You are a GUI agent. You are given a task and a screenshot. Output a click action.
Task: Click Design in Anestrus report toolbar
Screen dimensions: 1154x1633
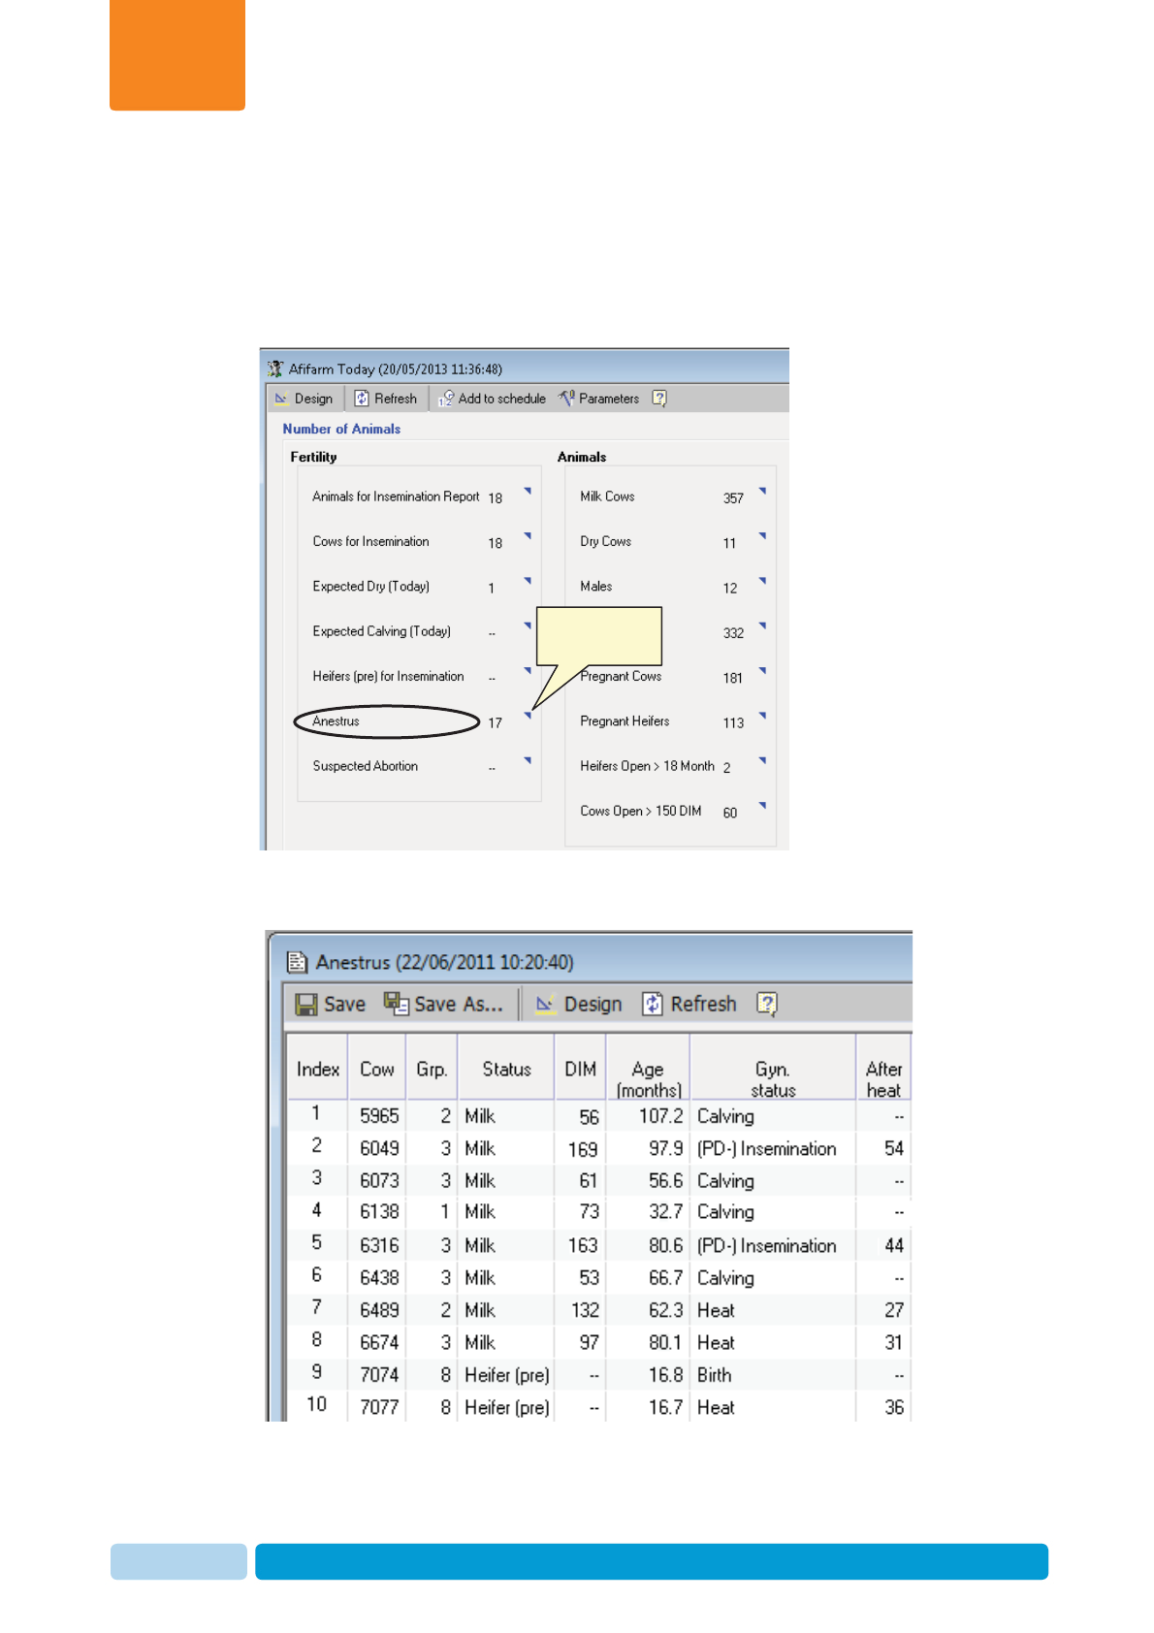pos(579,1004)
